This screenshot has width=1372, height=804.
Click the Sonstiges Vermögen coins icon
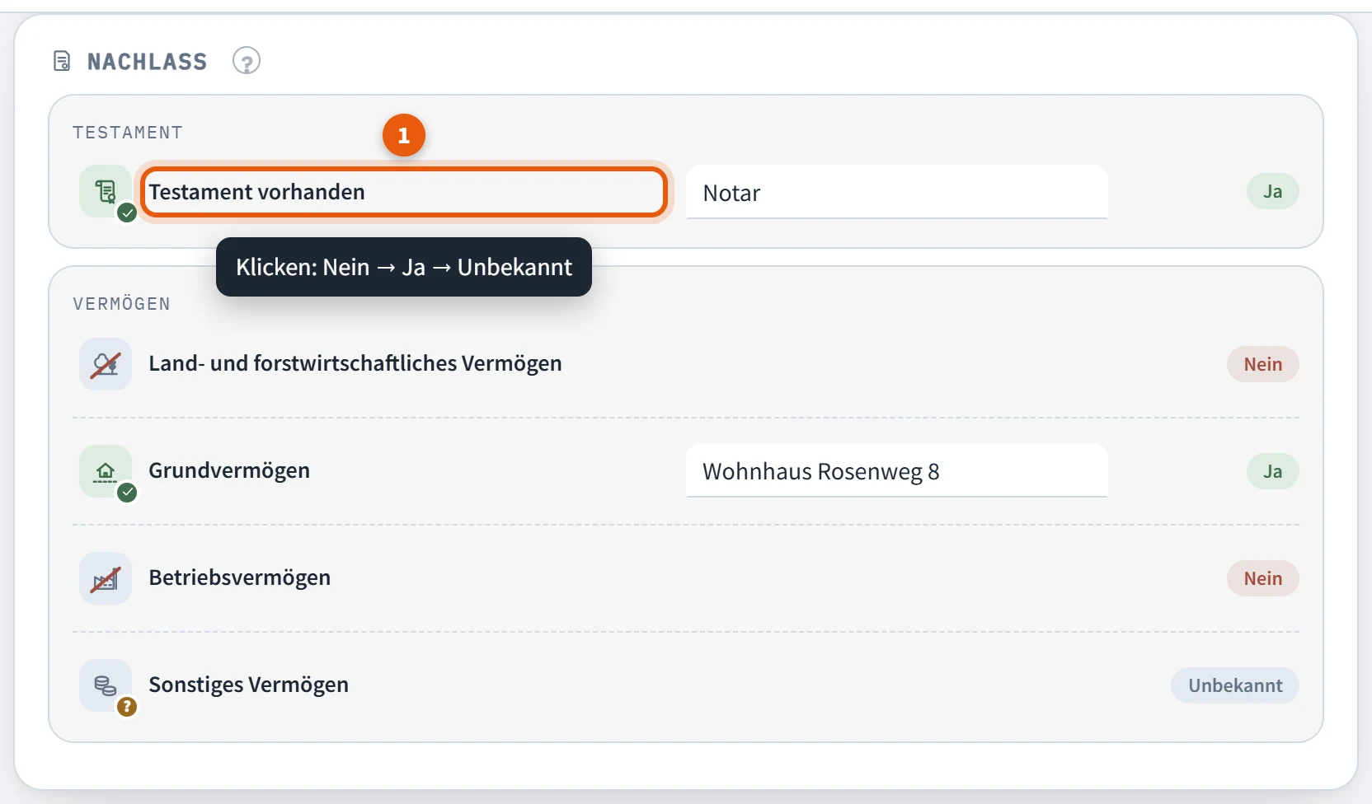coord(106,685)
